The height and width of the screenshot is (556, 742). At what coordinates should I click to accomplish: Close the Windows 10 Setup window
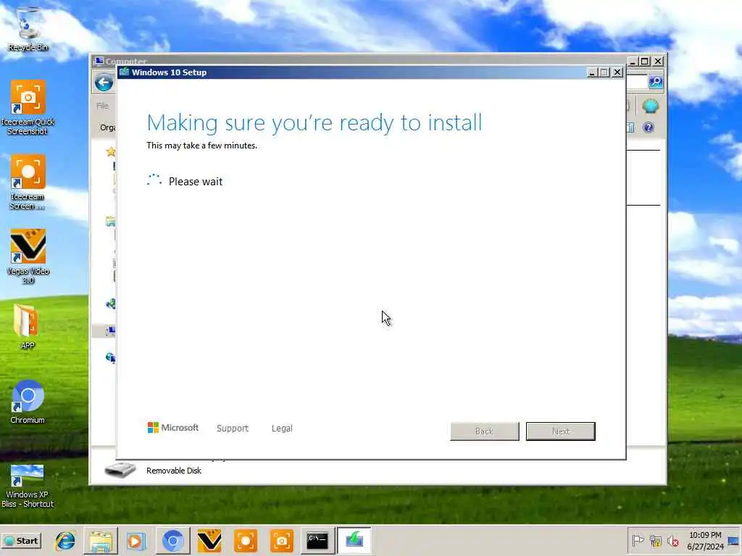[617, 72]
